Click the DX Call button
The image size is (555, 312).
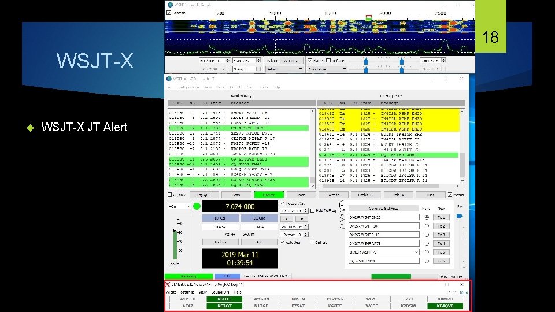click(x=220, y=218)
